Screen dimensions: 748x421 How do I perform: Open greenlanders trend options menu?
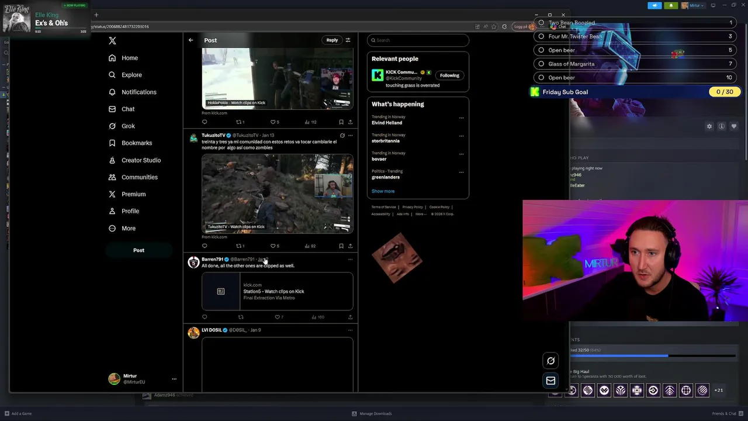pos(461,172)
